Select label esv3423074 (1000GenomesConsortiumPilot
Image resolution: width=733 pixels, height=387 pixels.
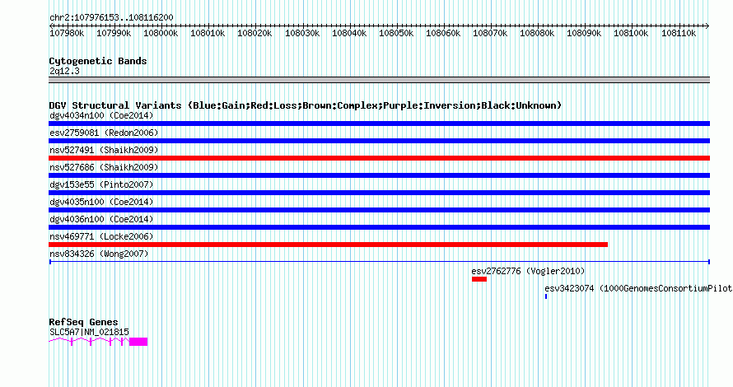(638, 288)
